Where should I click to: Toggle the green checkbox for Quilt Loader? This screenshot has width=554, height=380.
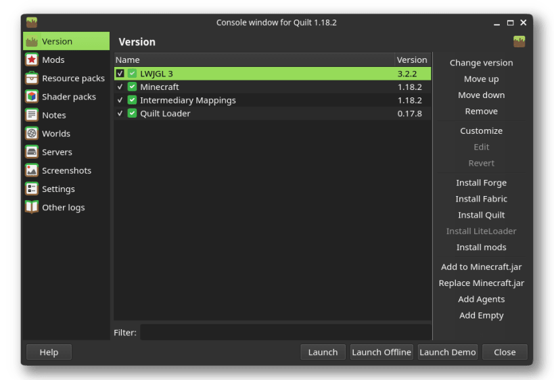pyautogui.click(x=132, y=114)
